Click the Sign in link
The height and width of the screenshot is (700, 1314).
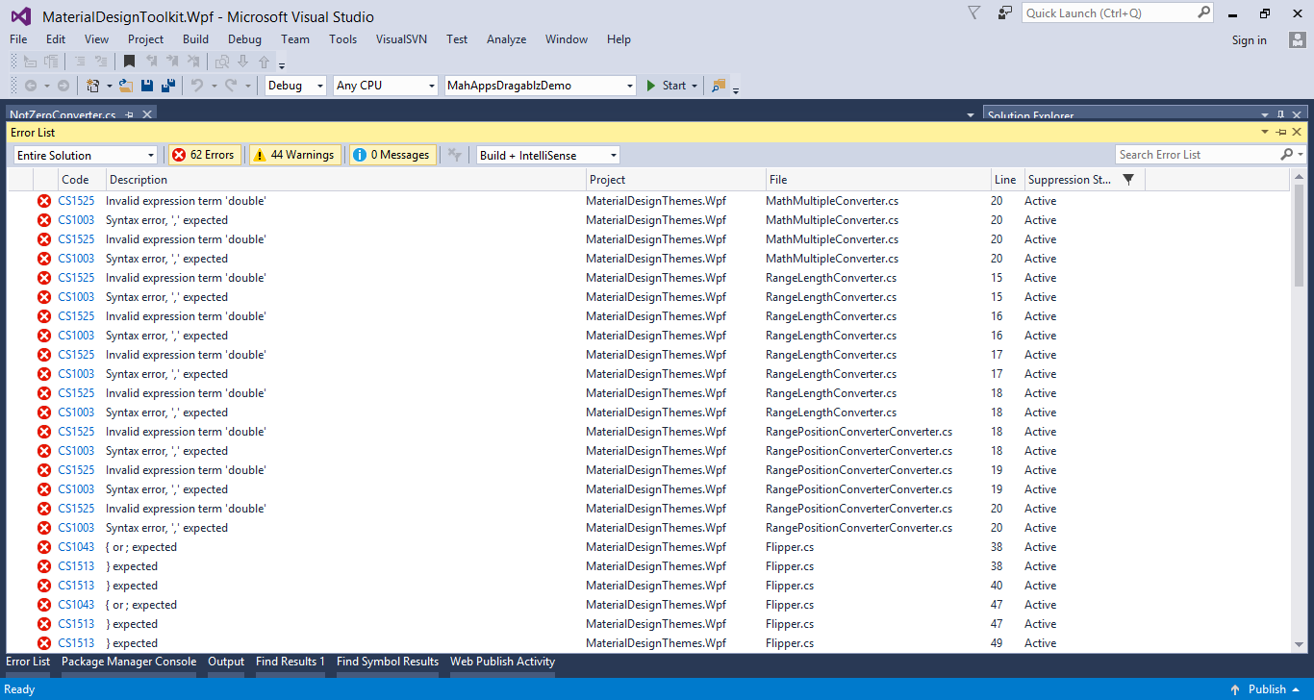coord(1250,40)
